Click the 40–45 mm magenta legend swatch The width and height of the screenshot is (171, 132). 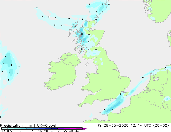tap(73, 128)
